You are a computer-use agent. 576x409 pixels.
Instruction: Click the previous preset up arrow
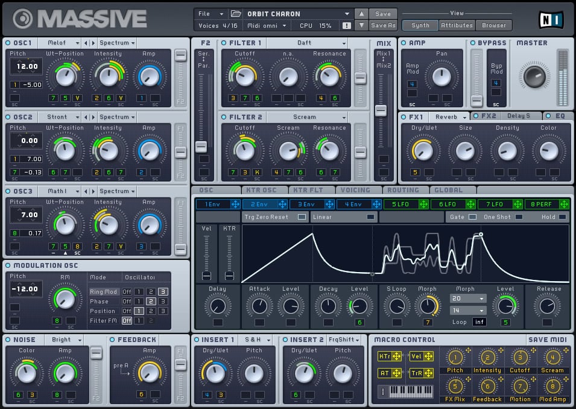pos(360,14)
